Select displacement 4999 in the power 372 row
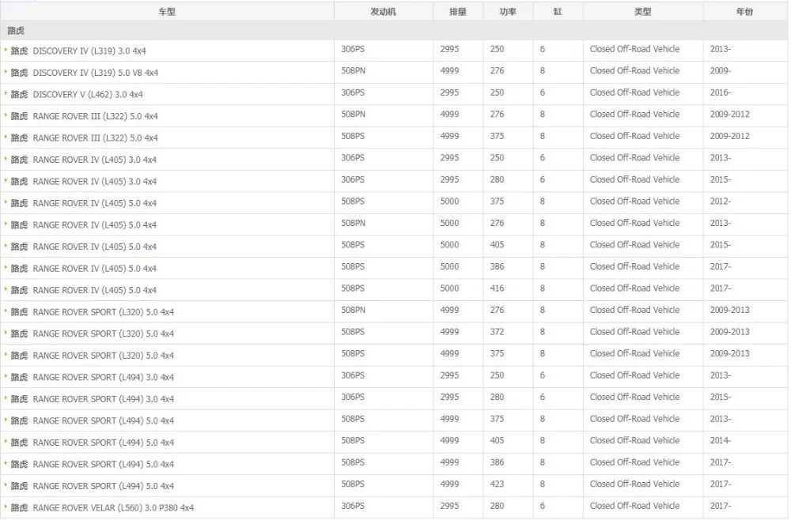 (x=449, y=332)
